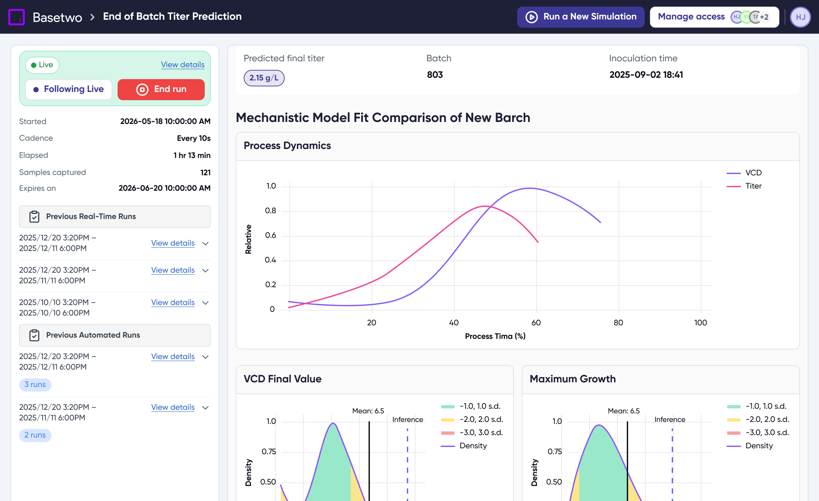Click the -1.0, 1.0 s.d. swatch in Maximum Growth
The width and height of the screenshot is (819, 501).
pyautogui.click(x=733, y=407)
